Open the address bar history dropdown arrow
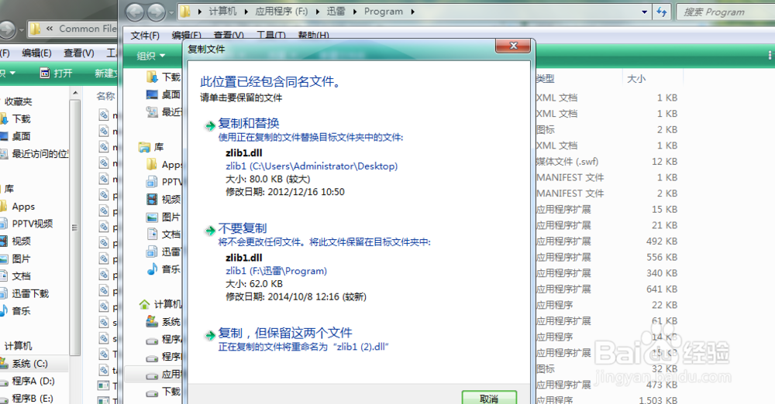Image resolution: width=775 pixels, height=404 pixels. point(644,12)
